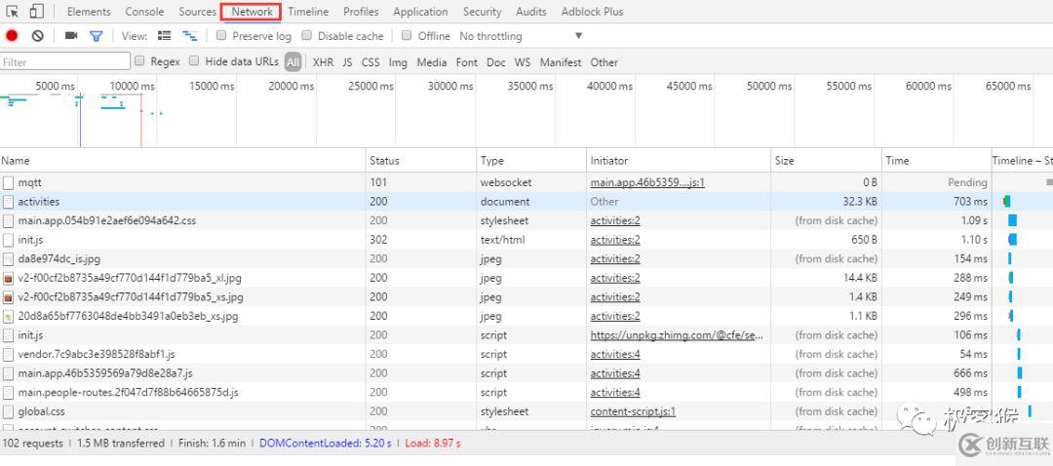
Task: Focus the Filter text field
Action: (65, 61)
